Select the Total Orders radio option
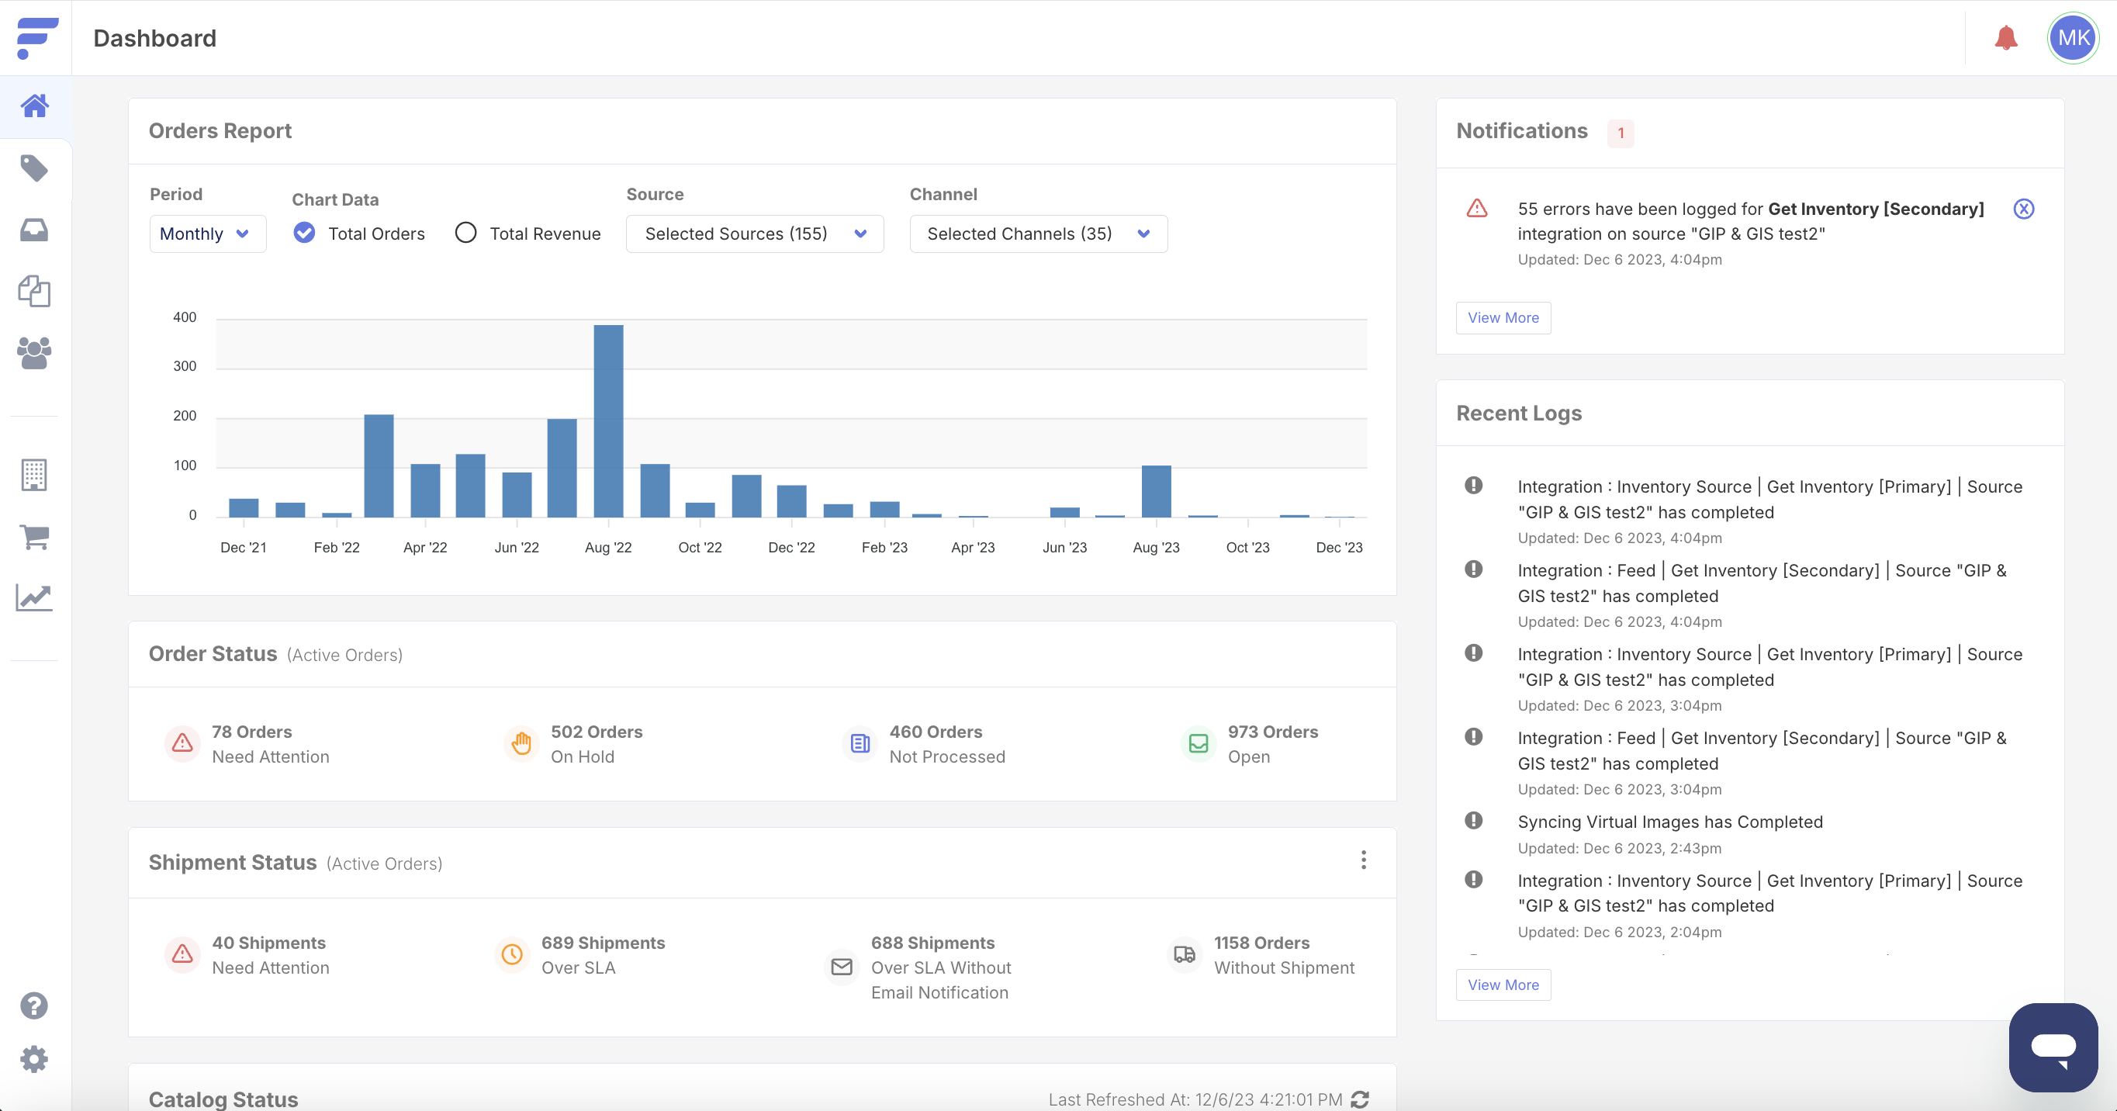 pyautogui.click(x=304, y=234)
